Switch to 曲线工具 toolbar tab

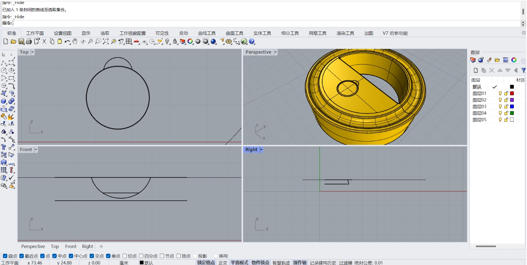click(207, 33)
